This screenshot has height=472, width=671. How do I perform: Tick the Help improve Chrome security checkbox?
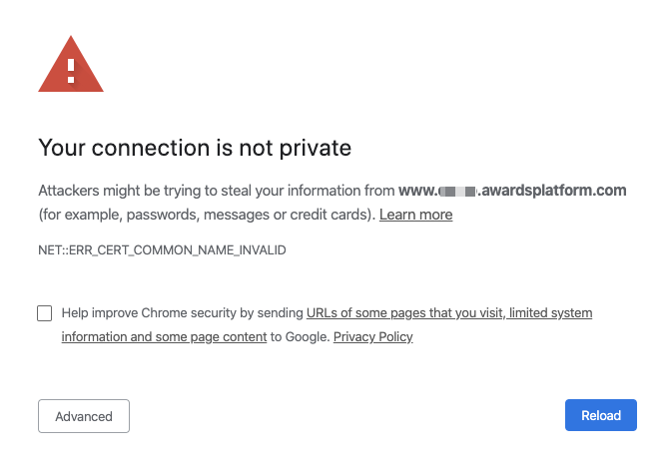coord(45,313)
